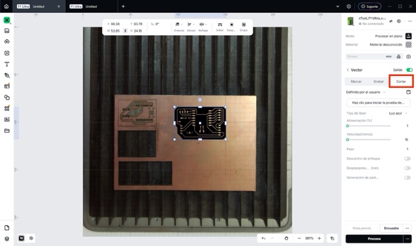Select the Pen vector drawing tool
This screenshot has height=246, width=416.
click(7, 75)
